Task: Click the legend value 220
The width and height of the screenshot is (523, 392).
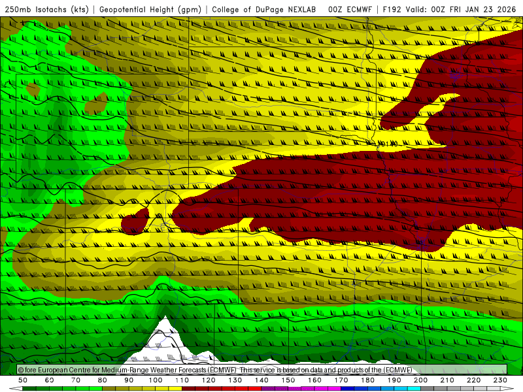Action: [x=474, y=380]
